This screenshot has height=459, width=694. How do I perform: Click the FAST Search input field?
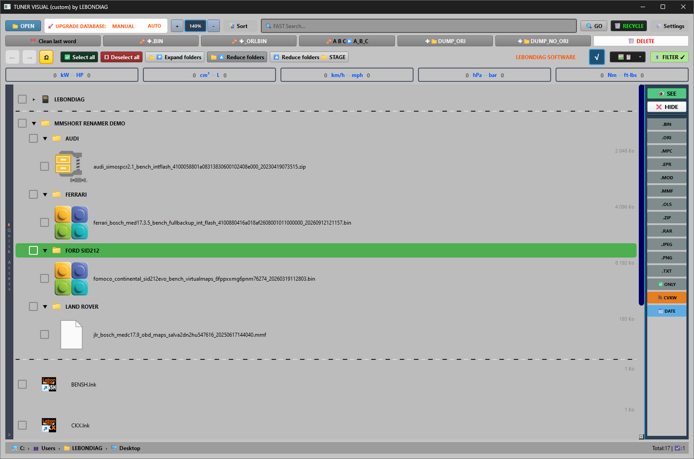(x=419, y=26)
